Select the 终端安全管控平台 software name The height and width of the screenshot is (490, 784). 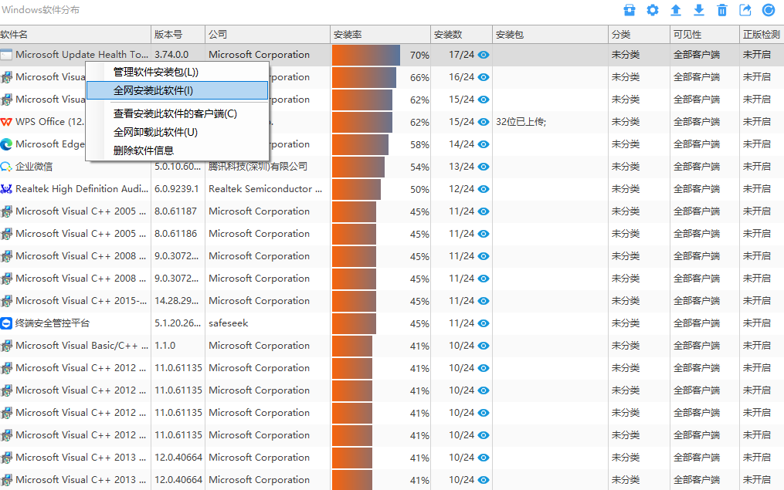coord(53,323)
